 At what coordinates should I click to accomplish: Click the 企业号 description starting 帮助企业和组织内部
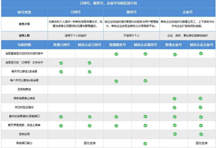tap(187, 24)
